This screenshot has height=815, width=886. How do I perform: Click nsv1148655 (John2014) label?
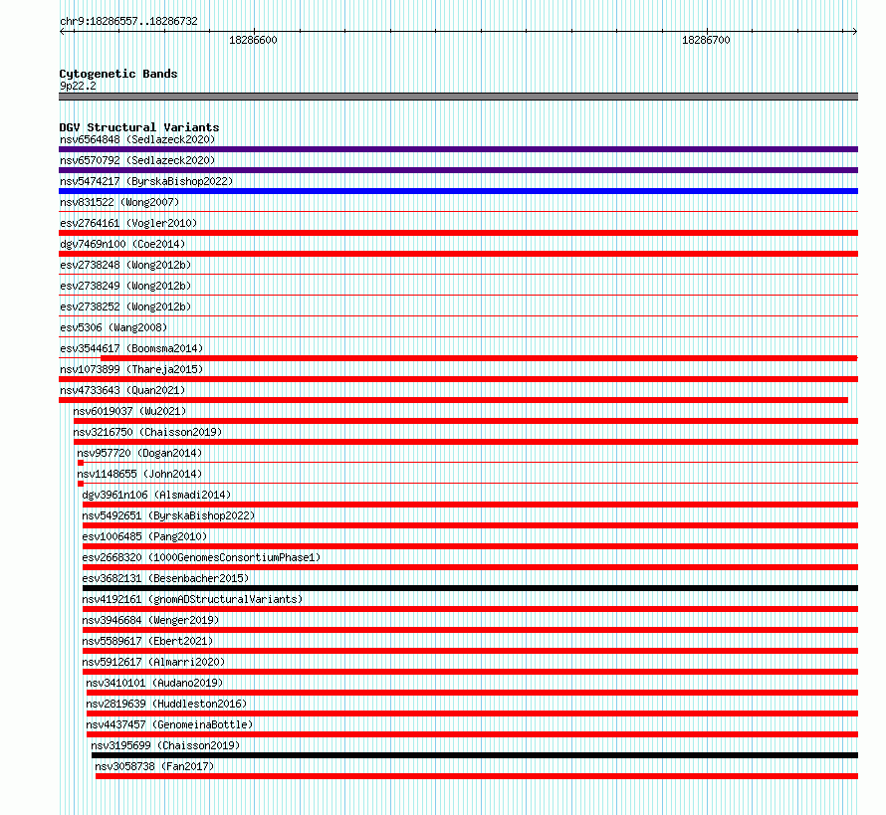(x=139, y=474)
